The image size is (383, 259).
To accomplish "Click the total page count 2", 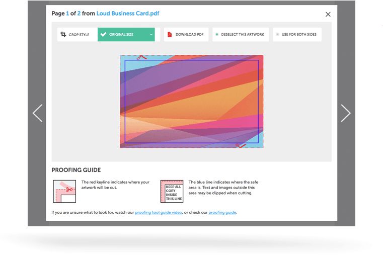I will point(79,14).
